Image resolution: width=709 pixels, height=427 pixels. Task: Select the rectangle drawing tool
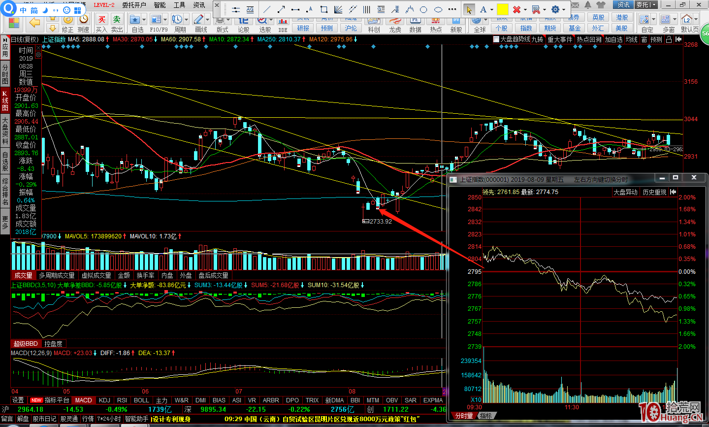[324, 9]
